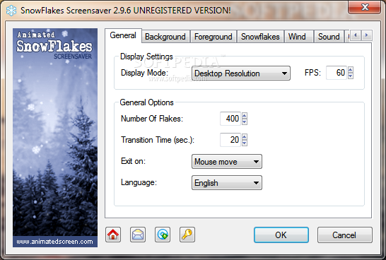Decrease Transition Time with down arrow

pyautogui.click(x=245, y=143)
